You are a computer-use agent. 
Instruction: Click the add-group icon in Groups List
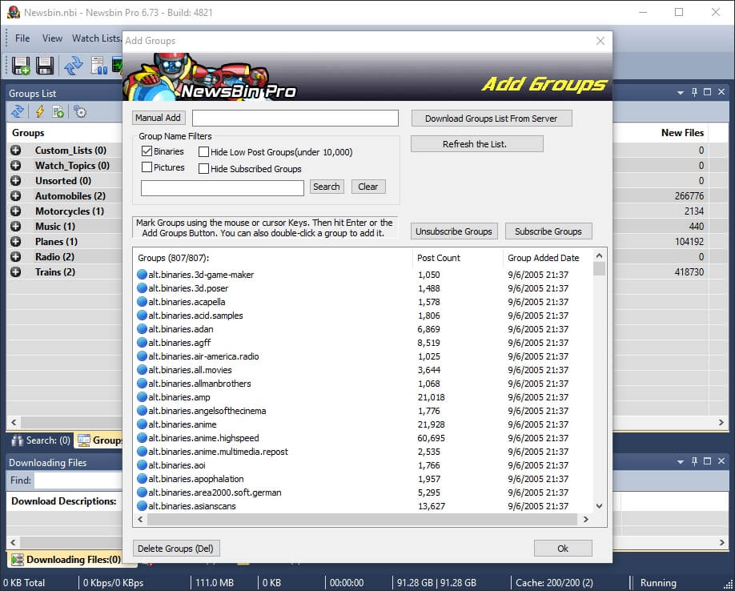58,111
